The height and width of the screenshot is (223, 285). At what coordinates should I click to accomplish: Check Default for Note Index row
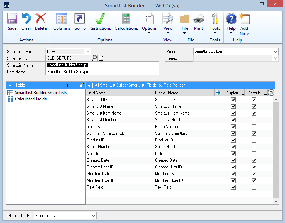click(x=254, y=154)
